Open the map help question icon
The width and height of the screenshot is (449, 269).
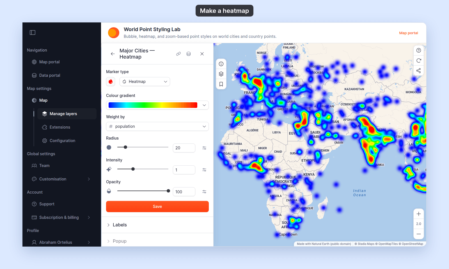tap(419, 50)
